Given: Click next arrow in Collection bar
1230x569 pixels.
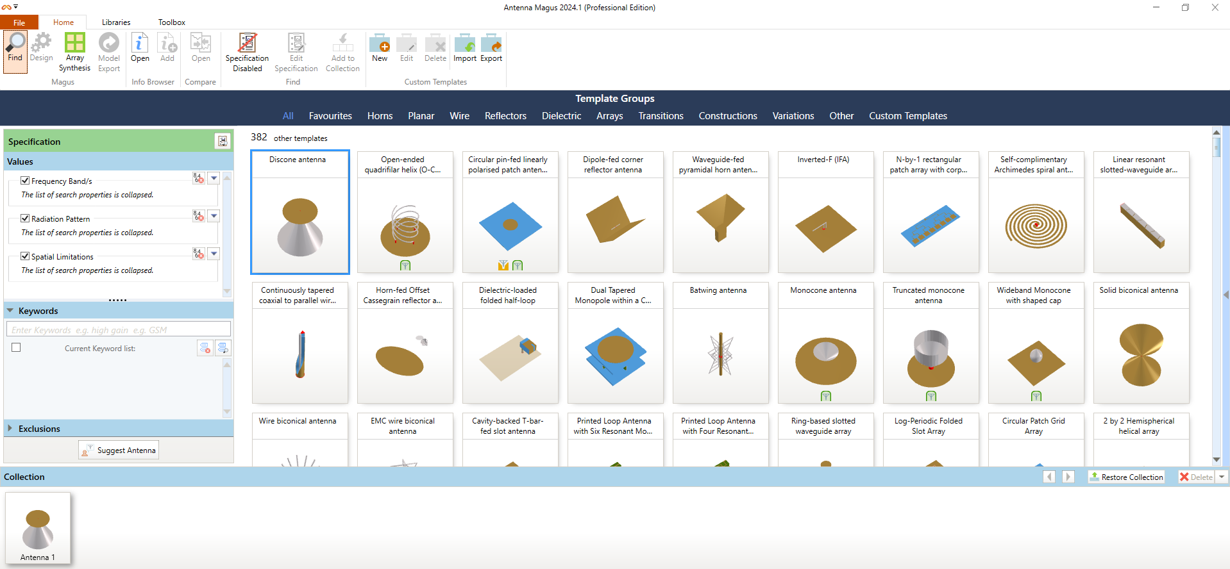Looking at the screenshot, I should coord(1068,477).
